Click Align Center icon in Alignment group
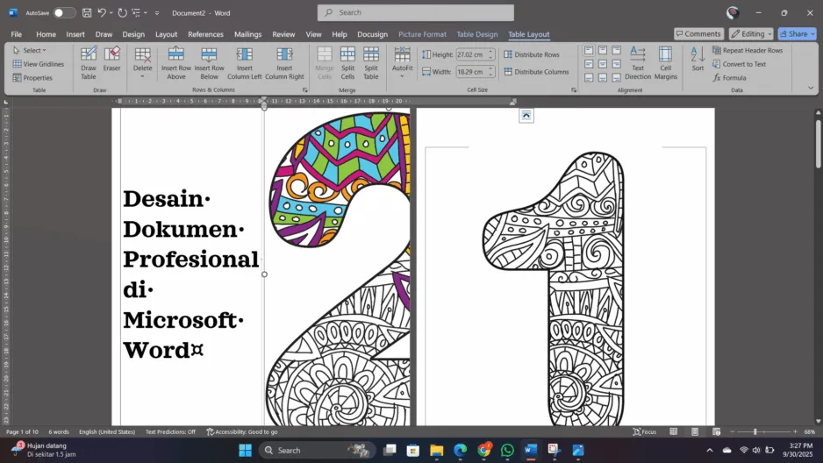This screenshot has width=823, height=463. (603, 64)
